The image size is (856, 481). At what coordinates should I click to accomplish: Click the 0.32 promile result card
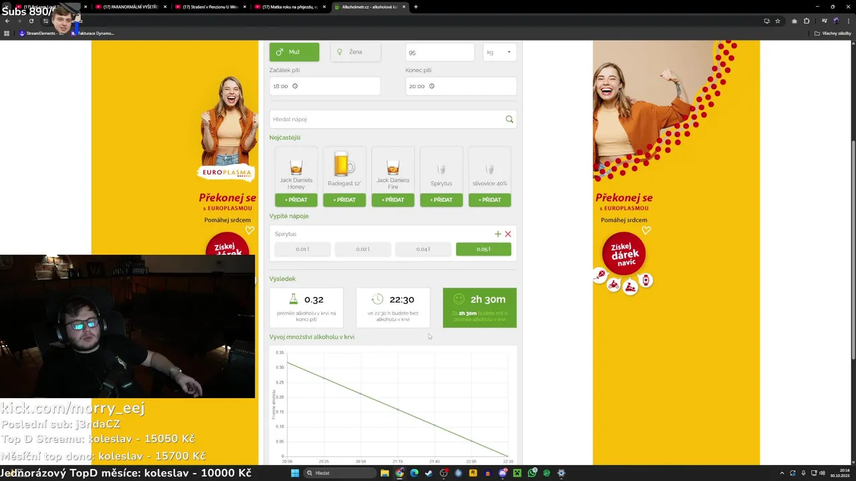306,308
